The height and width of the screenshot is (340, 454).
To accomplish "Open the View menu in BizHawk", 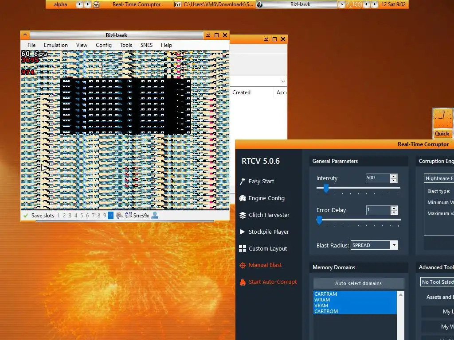I will [x=82, y=45].
